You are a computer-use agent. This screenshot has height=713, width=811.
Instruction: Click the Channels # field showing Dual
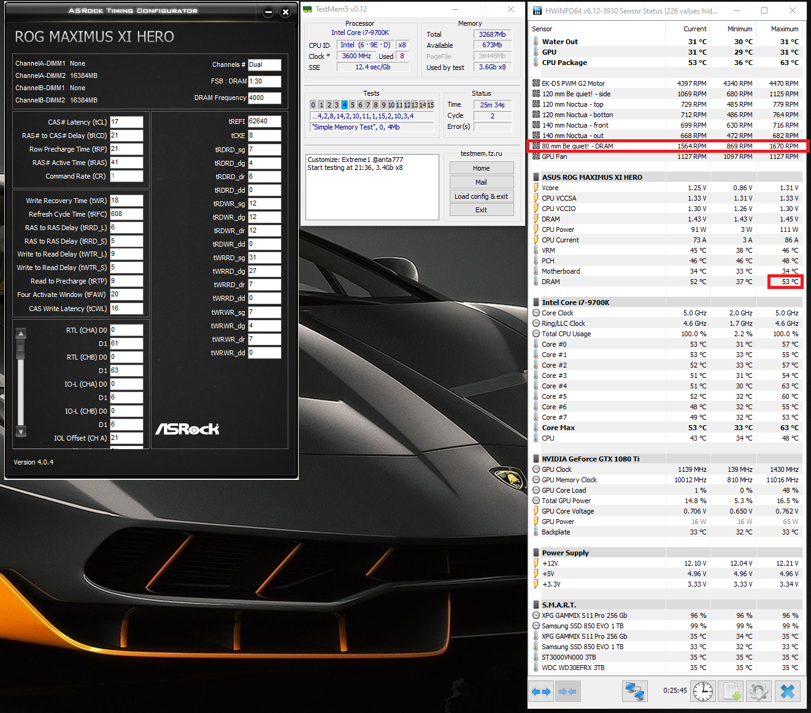tap(264, 64)
